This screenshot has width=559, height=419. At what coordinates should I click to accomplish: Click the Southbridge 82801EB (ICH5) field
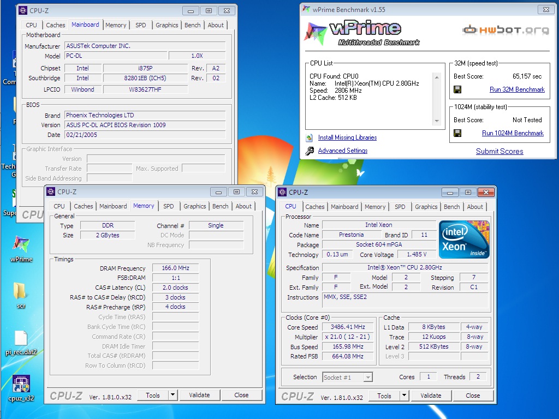145,78
